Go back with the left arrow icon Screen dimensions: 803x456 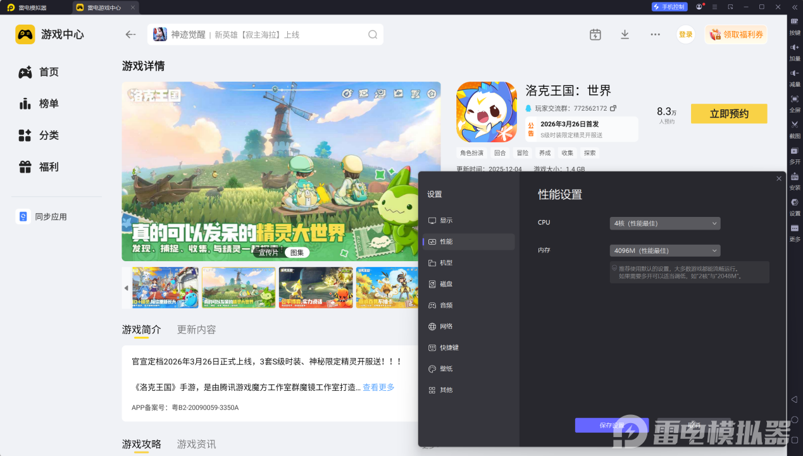tap(130, 35)
